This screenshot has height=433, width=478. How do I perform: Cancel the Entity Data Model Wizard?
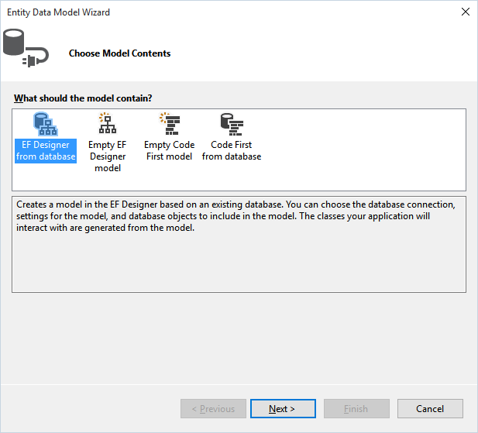(x=430, y=409)
